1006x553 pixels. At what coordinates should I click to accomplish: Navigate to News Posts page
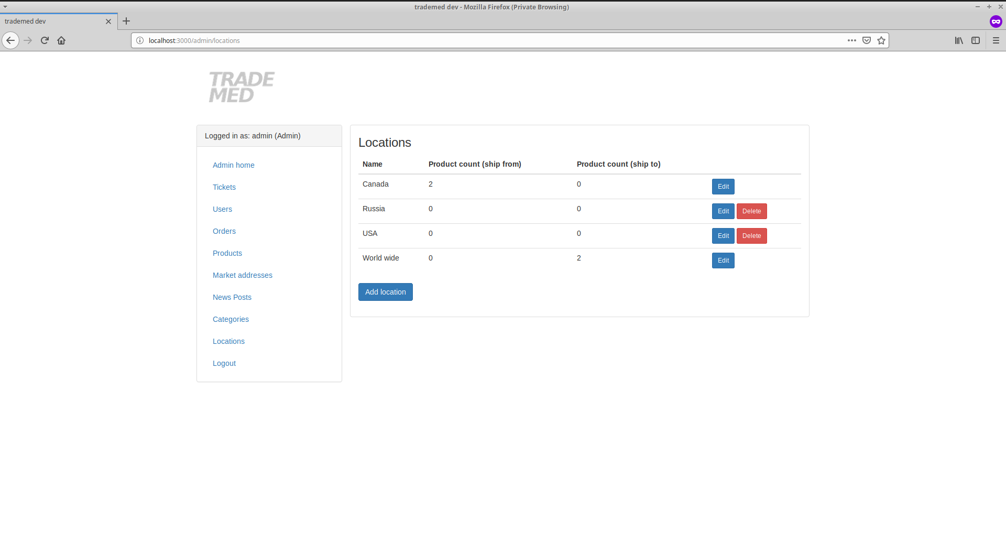[232, 297]
